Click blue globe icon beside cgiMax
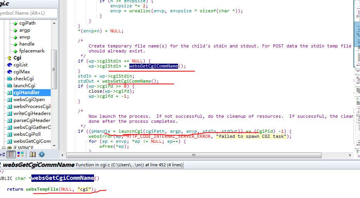Viewport: 360px width, 198px height. pyautogui.click(x=9, y=72)
